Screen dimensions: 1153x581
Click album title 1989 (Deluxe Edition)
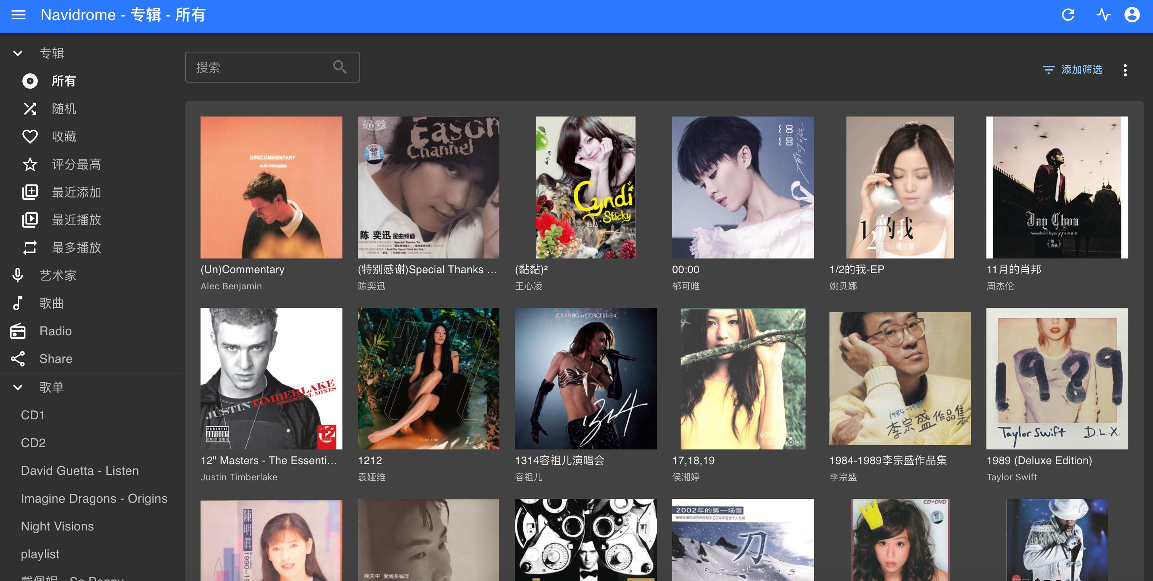click(1039, 461)
